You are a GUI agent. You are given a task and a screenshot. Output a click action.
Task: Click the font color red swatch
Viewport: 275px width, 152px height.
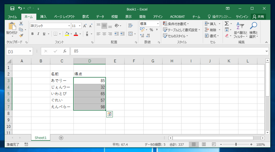tap(76, 34)
